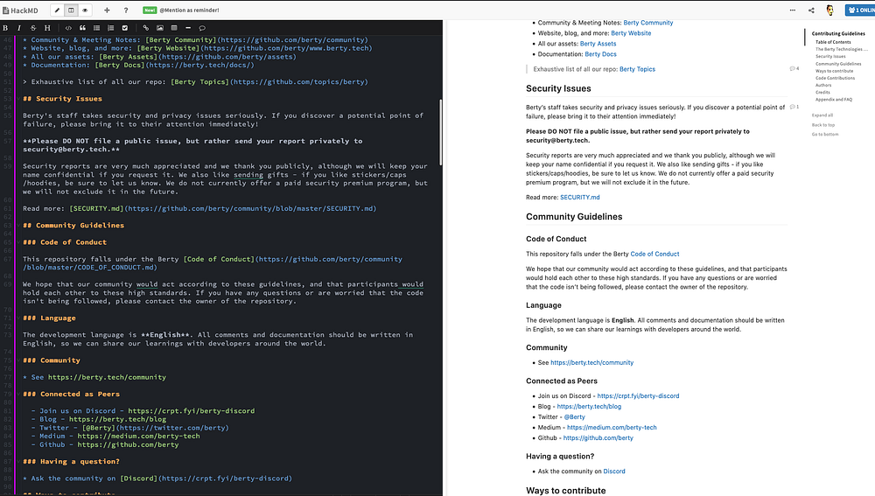
Task: Click the user avatar in the header
Action: click(829, 10)
